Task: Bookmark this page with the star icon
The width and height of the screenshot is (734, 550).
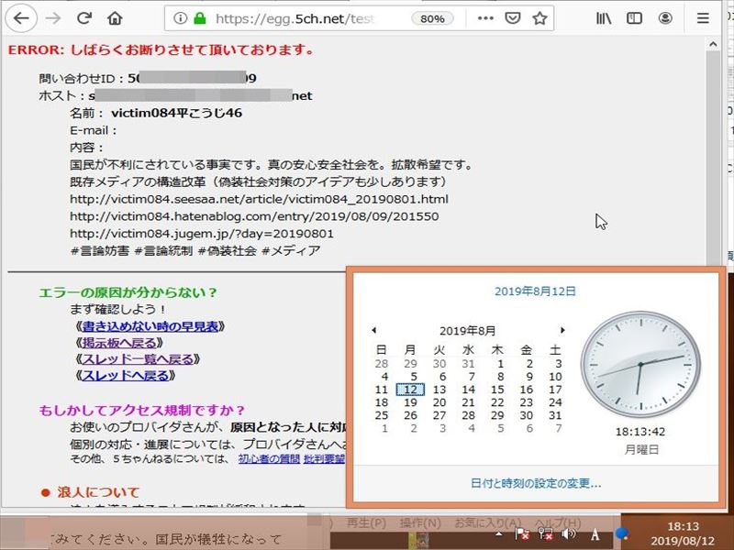Action: 539,17
